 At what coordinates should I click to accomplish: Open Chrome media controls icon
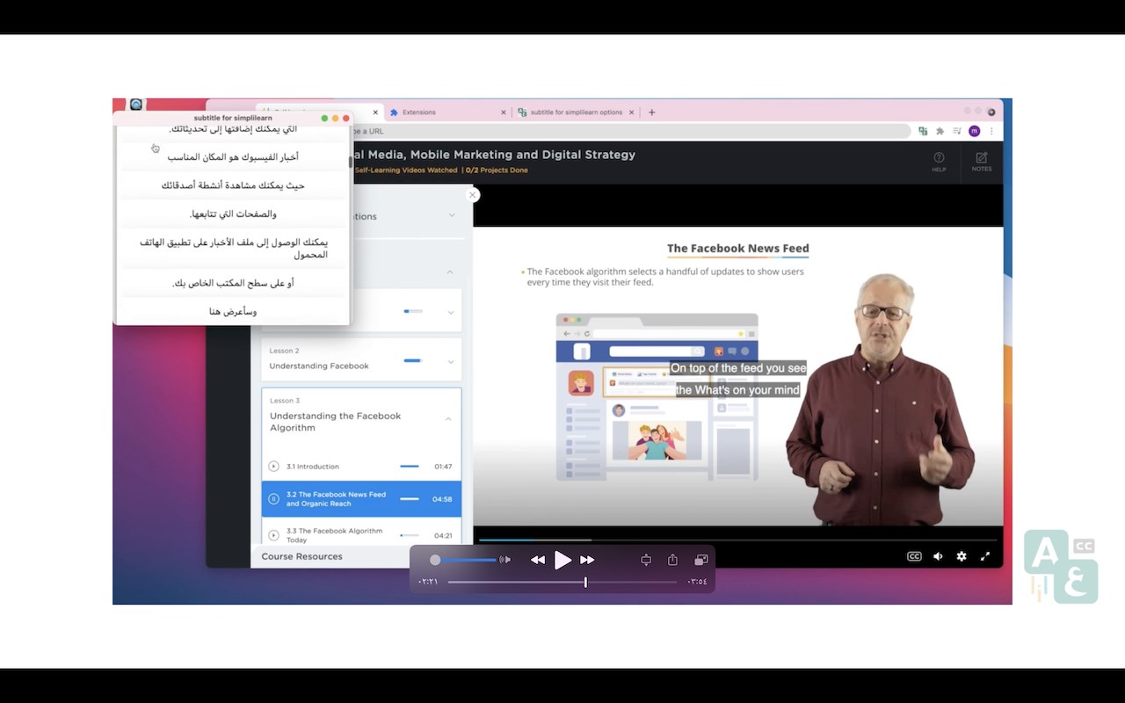point(957,131)
